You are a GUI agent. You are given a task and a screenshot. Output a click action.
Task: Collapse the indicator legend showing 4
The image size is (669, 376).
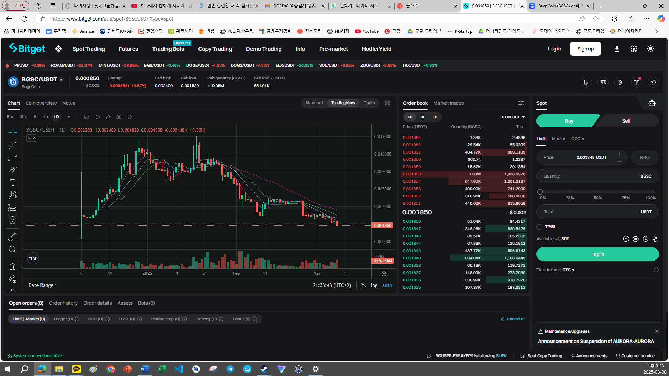32,138
